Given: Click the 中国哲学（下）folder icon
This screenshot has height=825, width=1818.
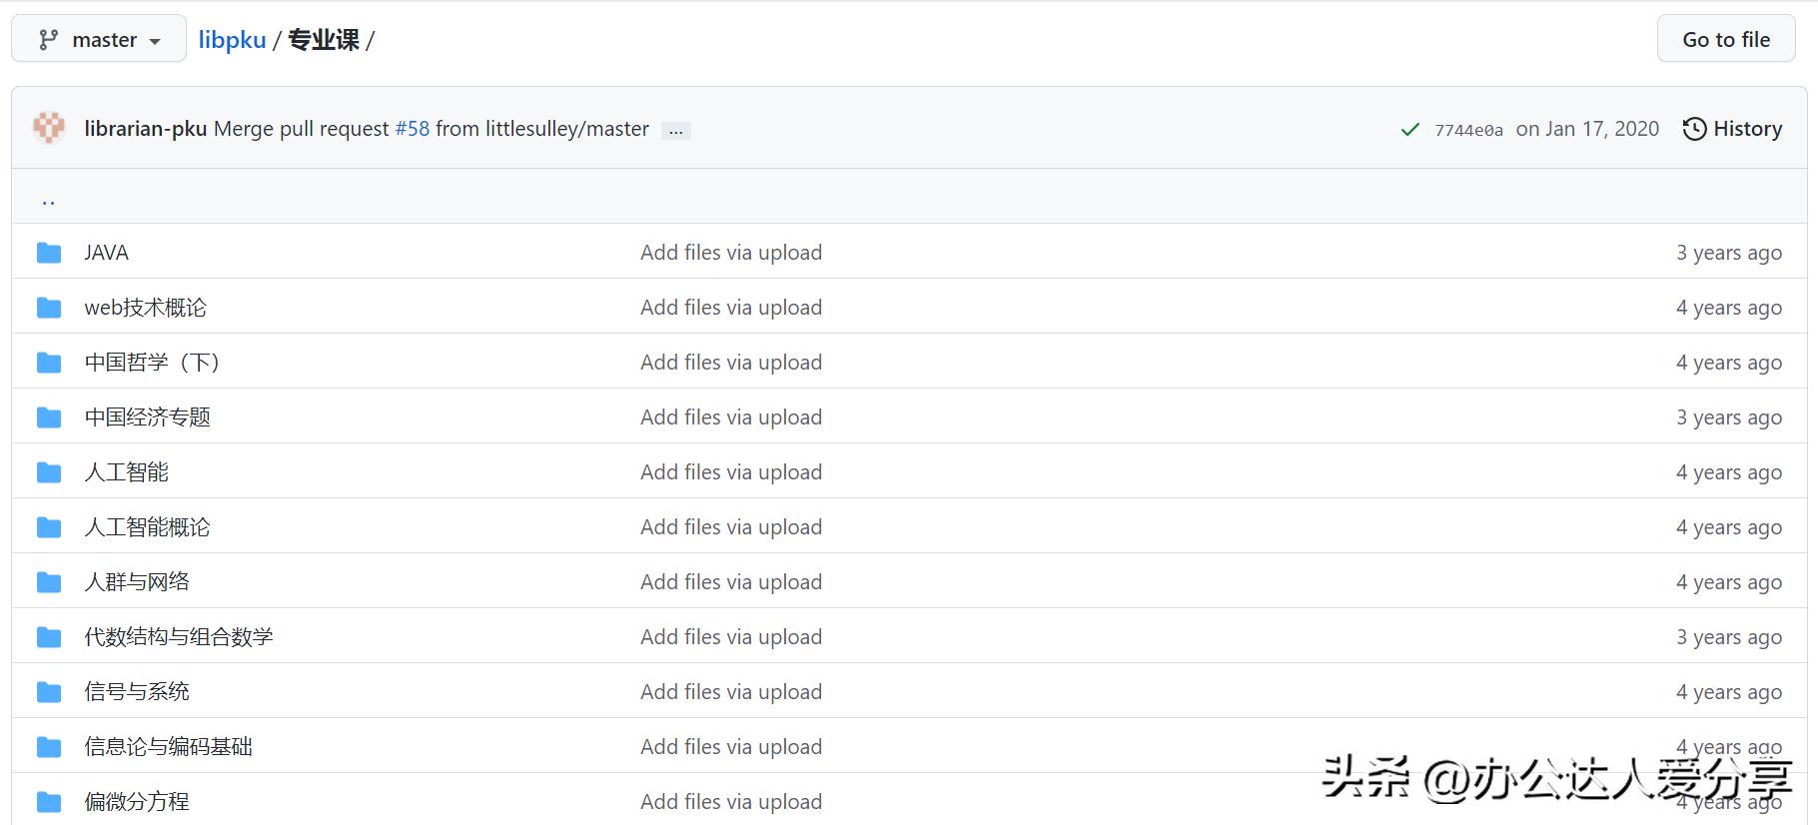Looking at the screenshot, I should coord(49,363).
